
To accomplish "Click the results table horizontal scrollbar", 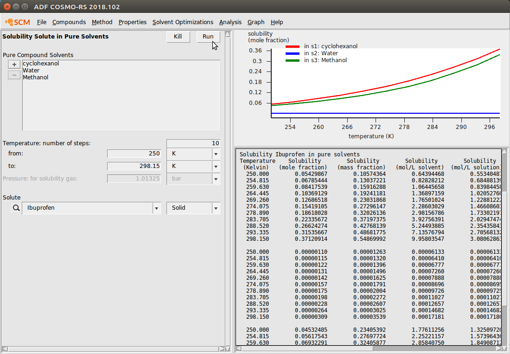I will pos(369,349).
